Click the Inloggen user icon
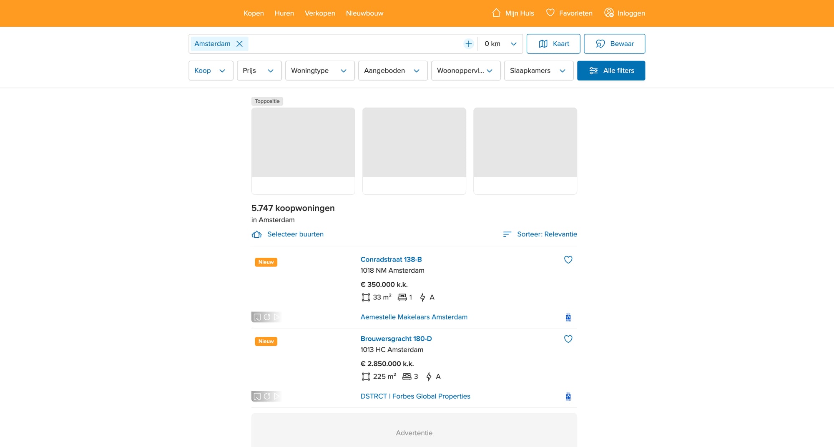 609,13
